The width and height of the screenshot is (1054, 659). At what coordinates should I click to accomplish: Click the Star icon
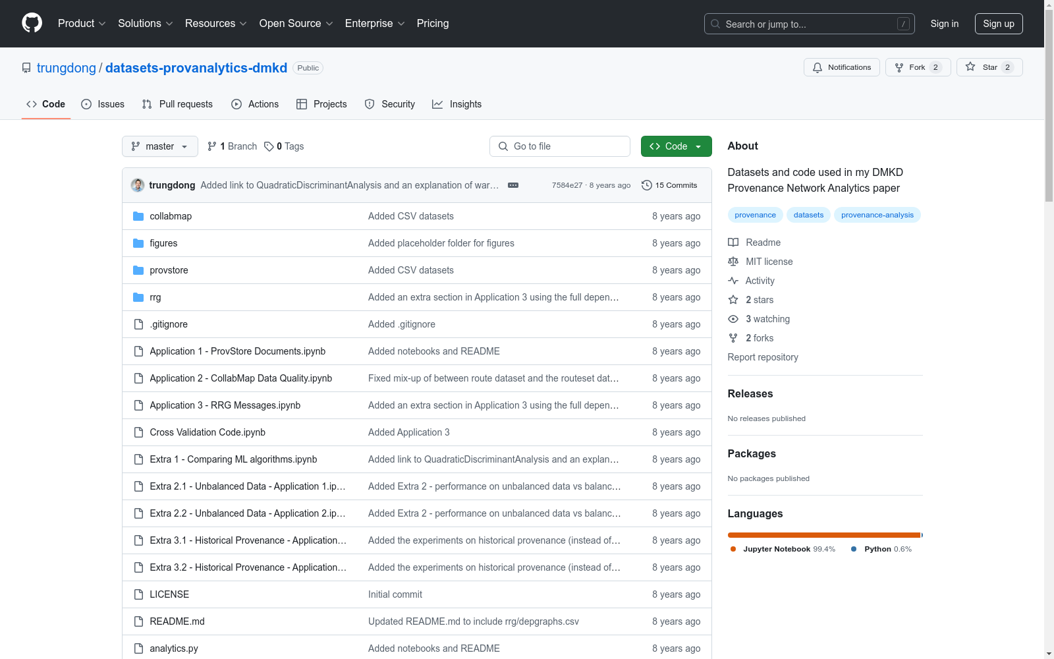970,67
